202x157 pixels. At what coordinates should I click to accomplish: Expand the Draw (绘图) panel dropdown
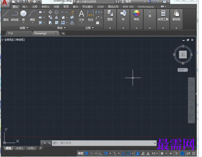[x=24, y=28]
